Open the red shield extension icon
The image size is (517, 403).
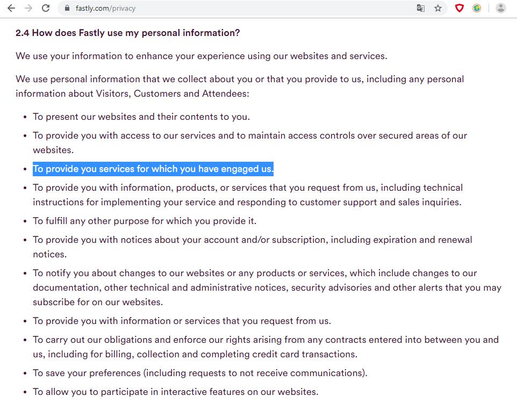459,8
